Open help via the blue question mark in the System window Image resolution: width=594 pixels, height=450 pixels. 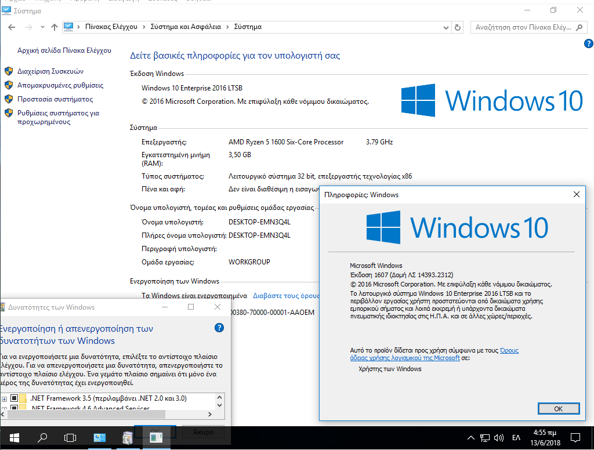point(588,43)
